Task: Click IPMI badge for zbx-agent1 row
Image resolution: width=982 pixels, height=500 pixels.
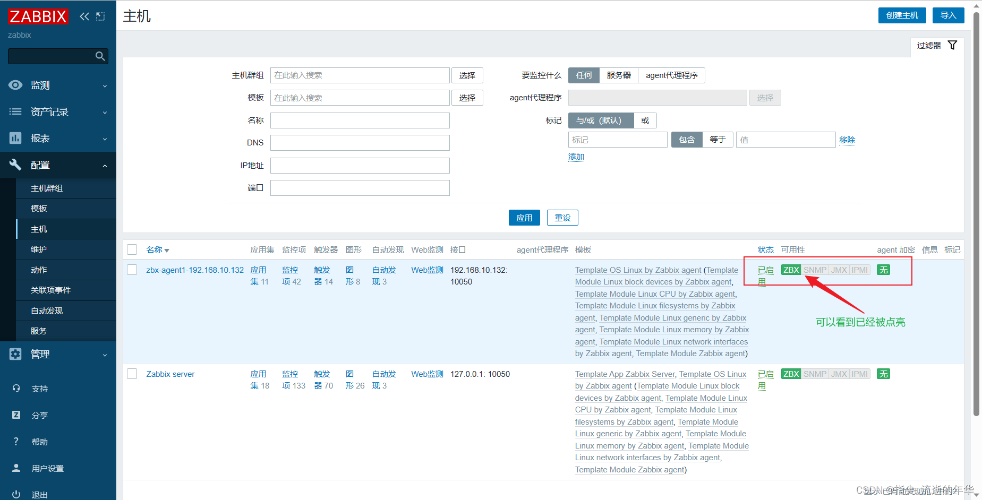Action: point(859,270)
